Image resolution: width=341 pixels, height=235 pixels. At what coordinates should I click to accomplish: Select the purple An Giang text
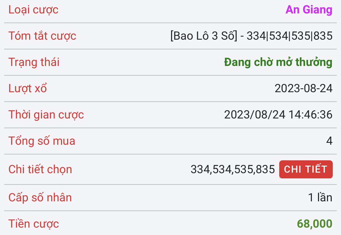tap(309, 10)
